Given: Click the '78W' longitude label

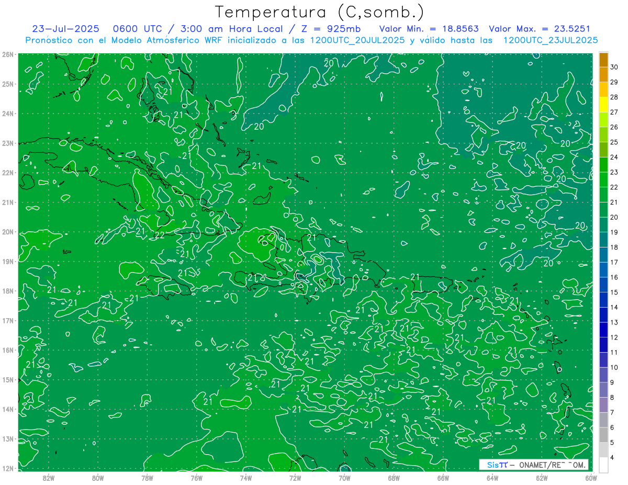Looking at the screenshot, I should 147,478.
